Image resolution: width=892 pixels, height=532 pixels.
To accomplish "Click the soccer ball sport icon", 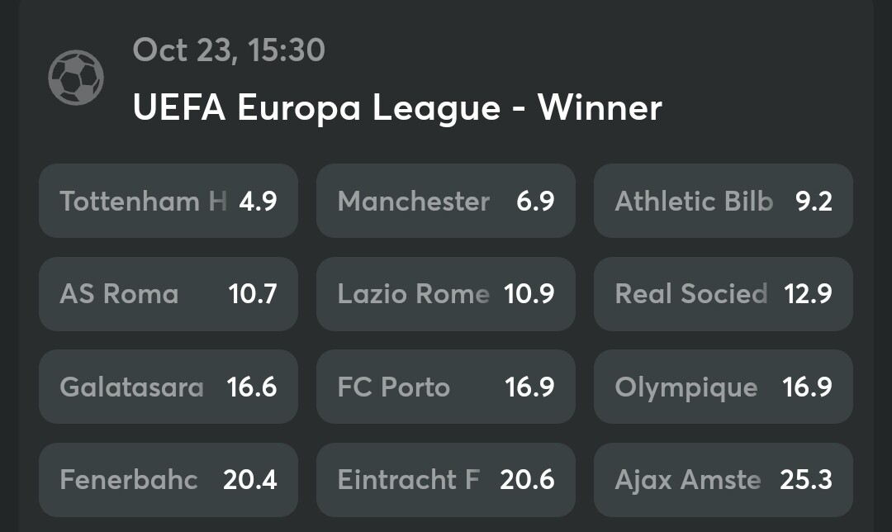I will [76, 78].
